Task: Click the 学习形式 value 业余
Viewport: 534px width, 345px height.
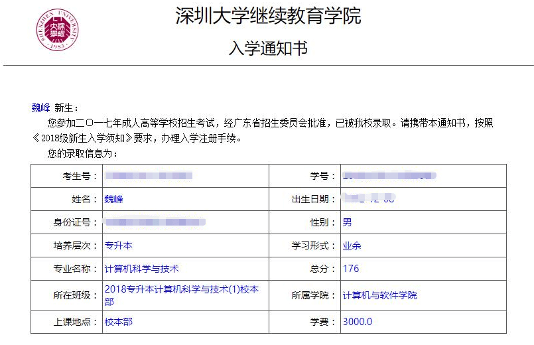Action: click(x=352, y=245)
